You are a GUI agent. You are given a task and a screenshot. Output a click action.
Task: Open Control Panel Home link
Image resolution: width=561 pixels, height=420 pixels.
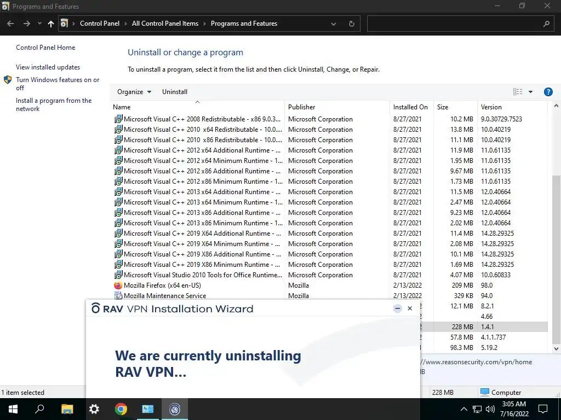[x=45, y=48]
